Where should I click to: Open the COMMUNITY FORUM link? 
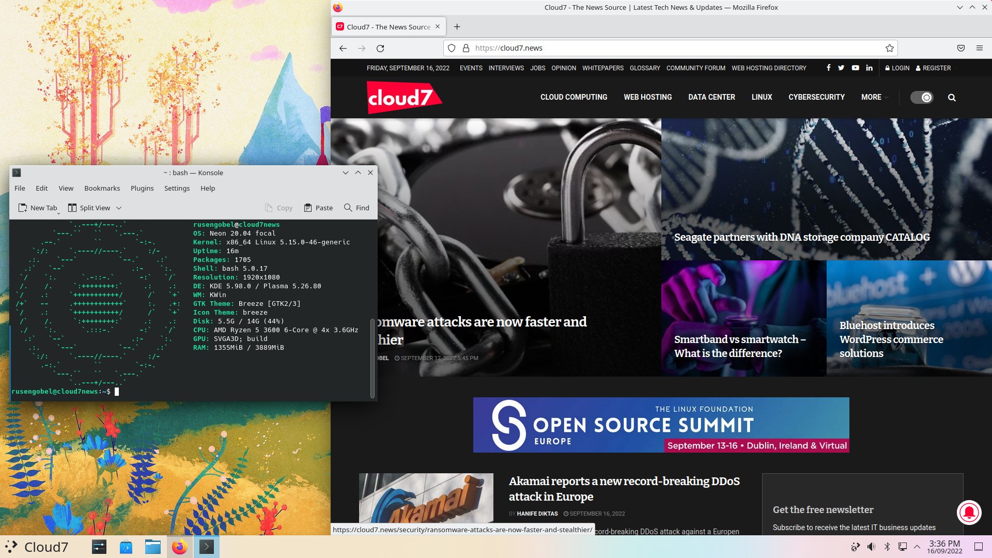tap(696, 68)
